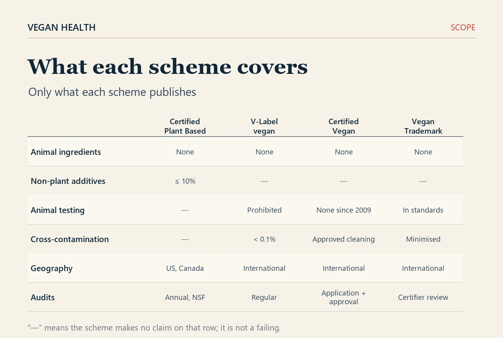
Task: Select the '≤ 10%' cell
Action: coord(185,181)
